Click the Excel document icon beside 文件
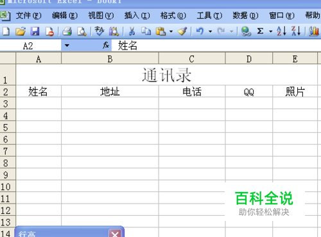Screen dimensions: 321x237 pyautogui.click(x=5, y=15)
